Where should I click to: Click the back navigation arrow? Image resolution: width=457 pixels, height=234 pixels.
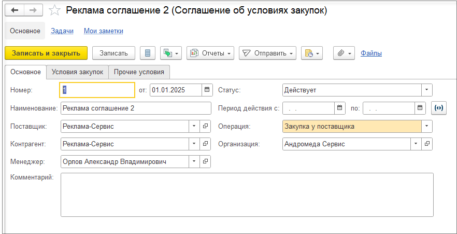click(15, 10)
